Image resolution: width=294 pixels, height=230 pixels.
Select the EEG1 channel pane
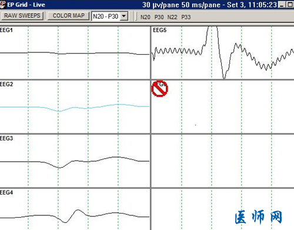click(75, 52)
